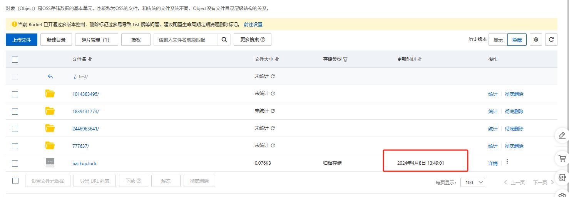Click the bottom 解冻 button
Viewport: 569px width, 197px height.
(x=166, y=181)
